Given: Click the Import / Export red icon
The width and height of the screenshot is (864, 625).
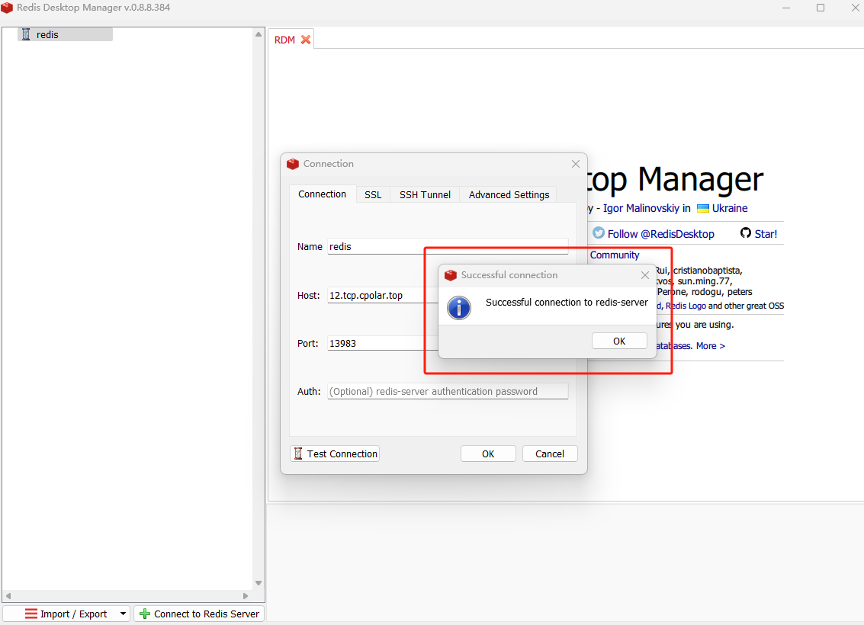Looking at the screenshot, I should click(x=31, y=614).
